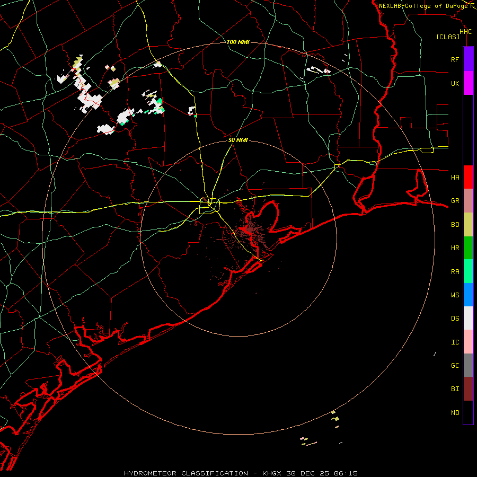Click the UK magenta legend swatch

click(468, 83)
